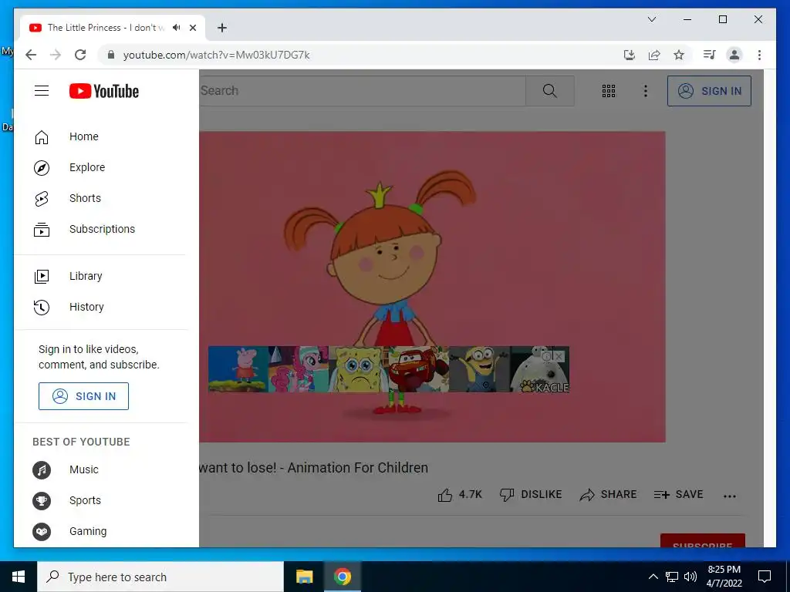Close the banner ad with X
The image size is (790, 592).
coord(559,356)
